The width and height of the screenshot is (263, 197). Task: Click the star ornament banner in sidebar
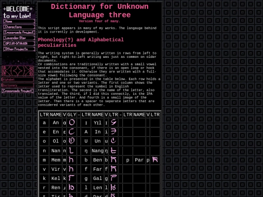(18, 71)
